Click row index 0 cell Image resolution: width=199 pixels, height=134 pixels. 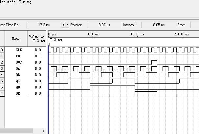click(x=2, y=50)
